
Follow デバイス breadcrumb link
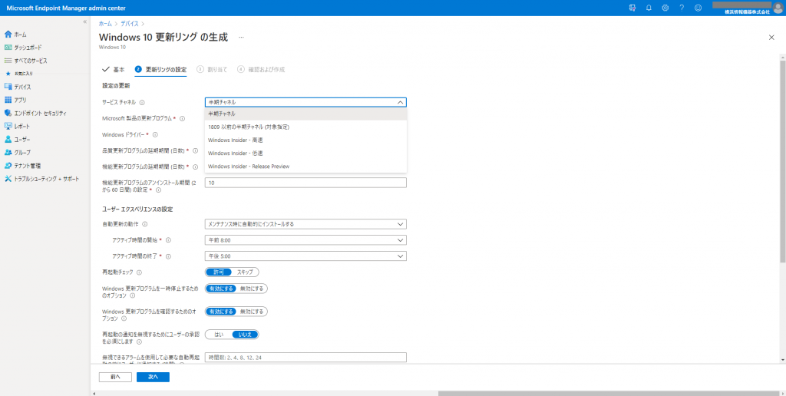click(x=130, y=24)
